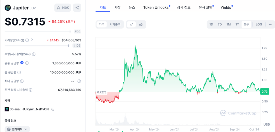Open the Token Unlocks tab
This screenshot has height=132, width=275.
157,7
